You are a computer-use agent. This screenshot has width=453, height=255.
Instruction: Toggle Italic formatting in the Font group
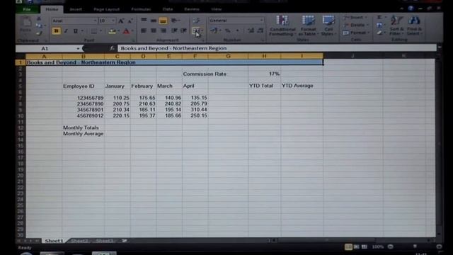66,31
